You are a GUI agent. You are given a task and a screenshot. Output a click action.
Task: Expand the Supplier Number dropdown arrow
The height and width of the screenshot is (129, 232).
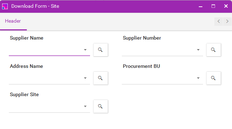coord(198,50)
